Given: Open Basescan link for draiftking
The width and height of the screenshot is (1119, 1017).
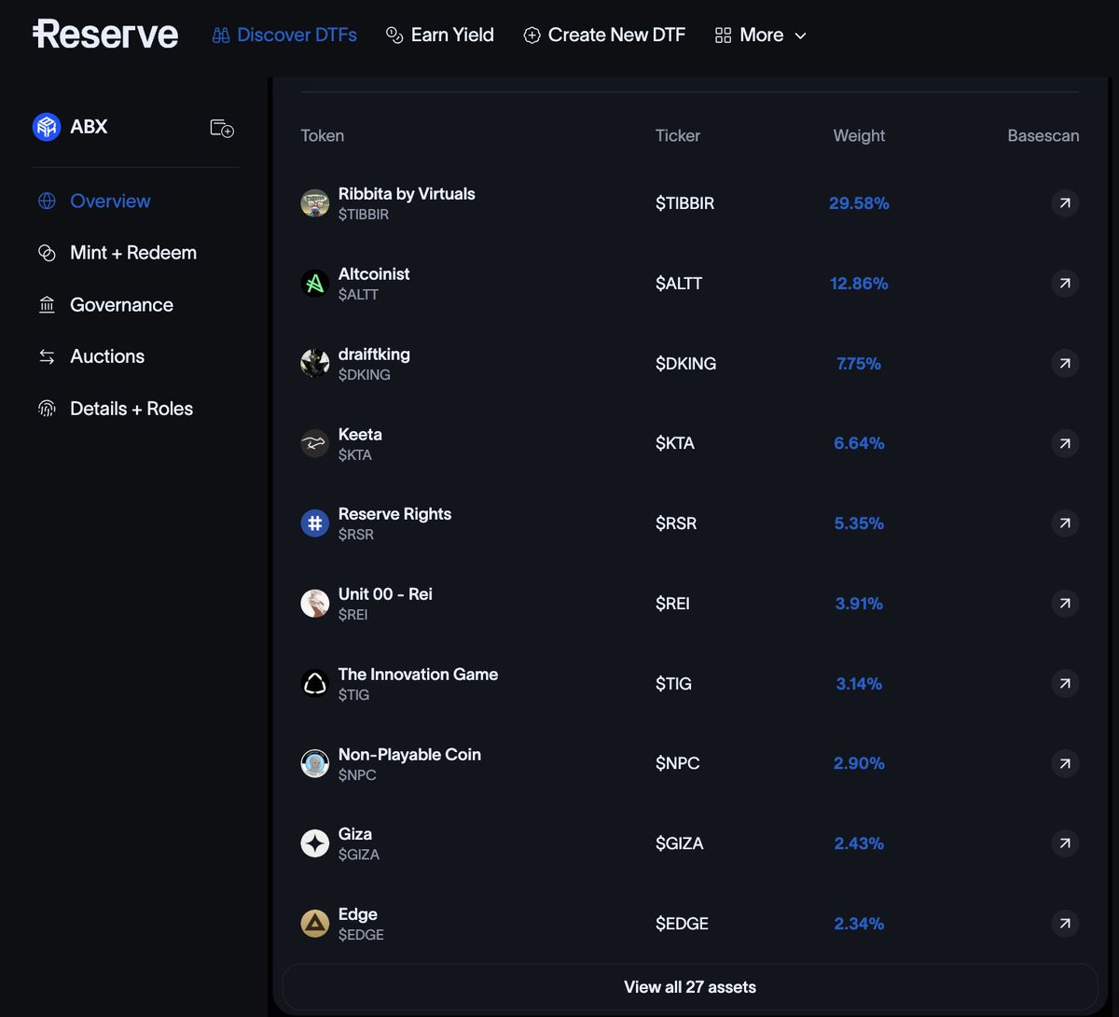Looking at the screenshot, I should [1065, 363].
